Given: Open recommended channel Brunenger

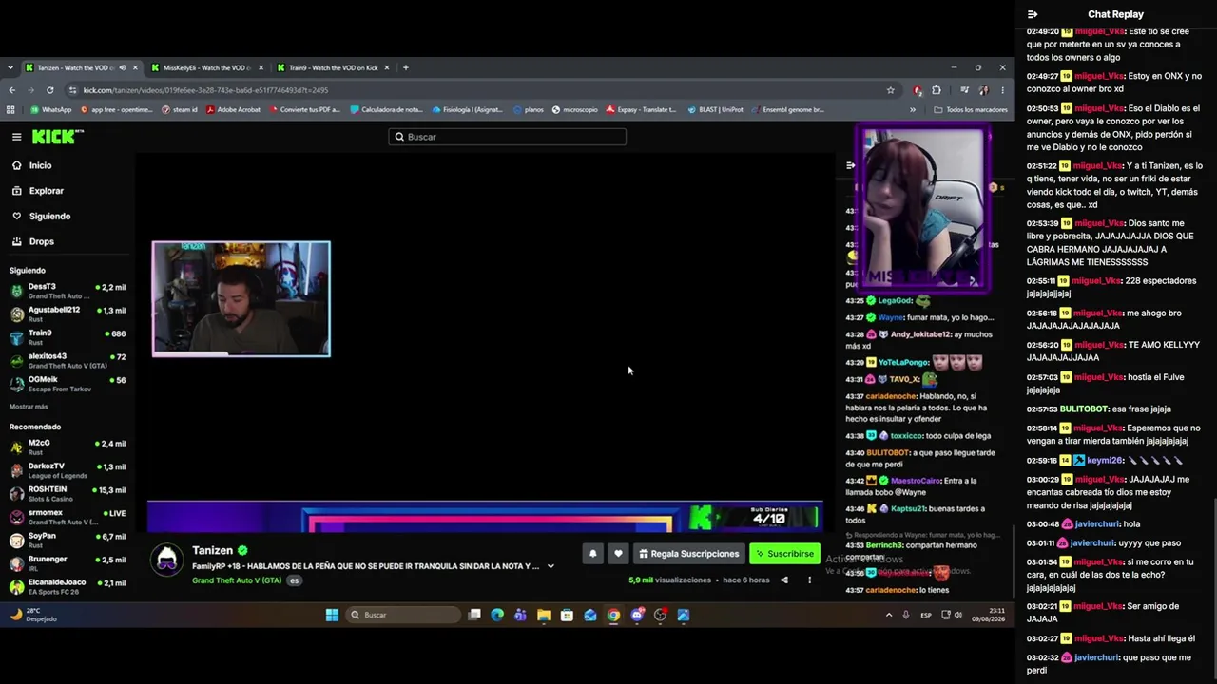Looking at the screenshot, I should tap(67, 564).
